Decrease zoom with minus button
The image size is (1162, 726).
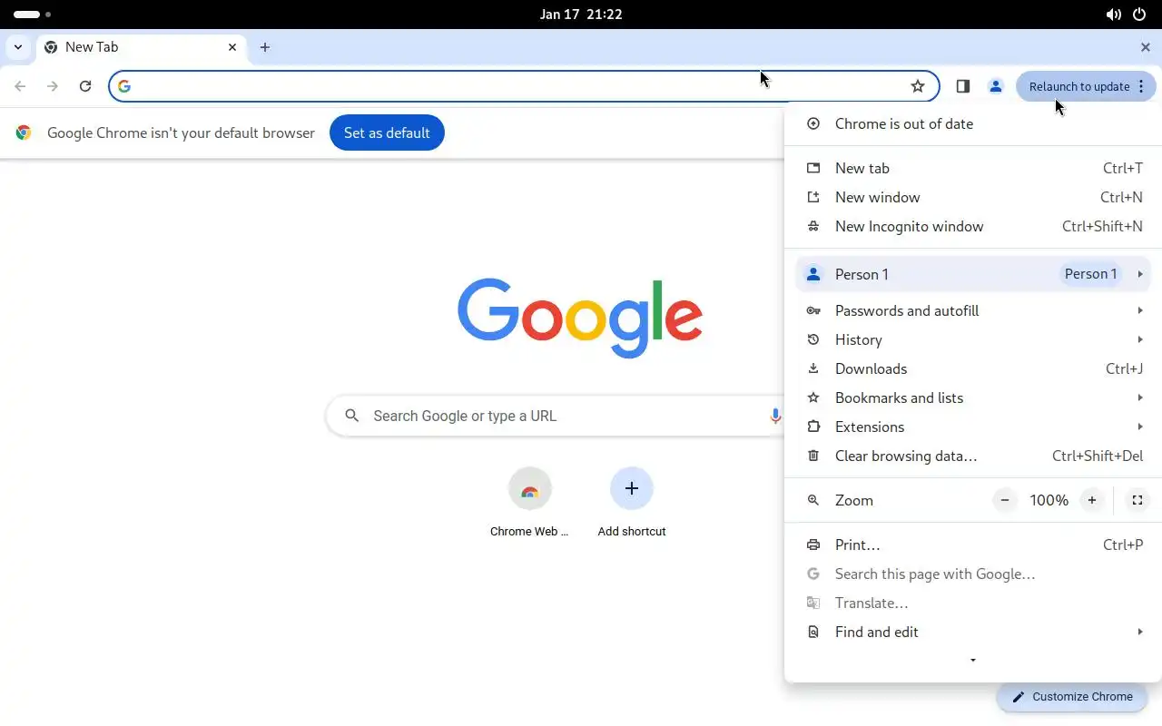click(x=1005, y=500)
